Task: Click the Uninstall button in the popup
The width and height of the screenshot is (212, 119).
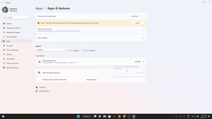Action: [x=138, y=73]
